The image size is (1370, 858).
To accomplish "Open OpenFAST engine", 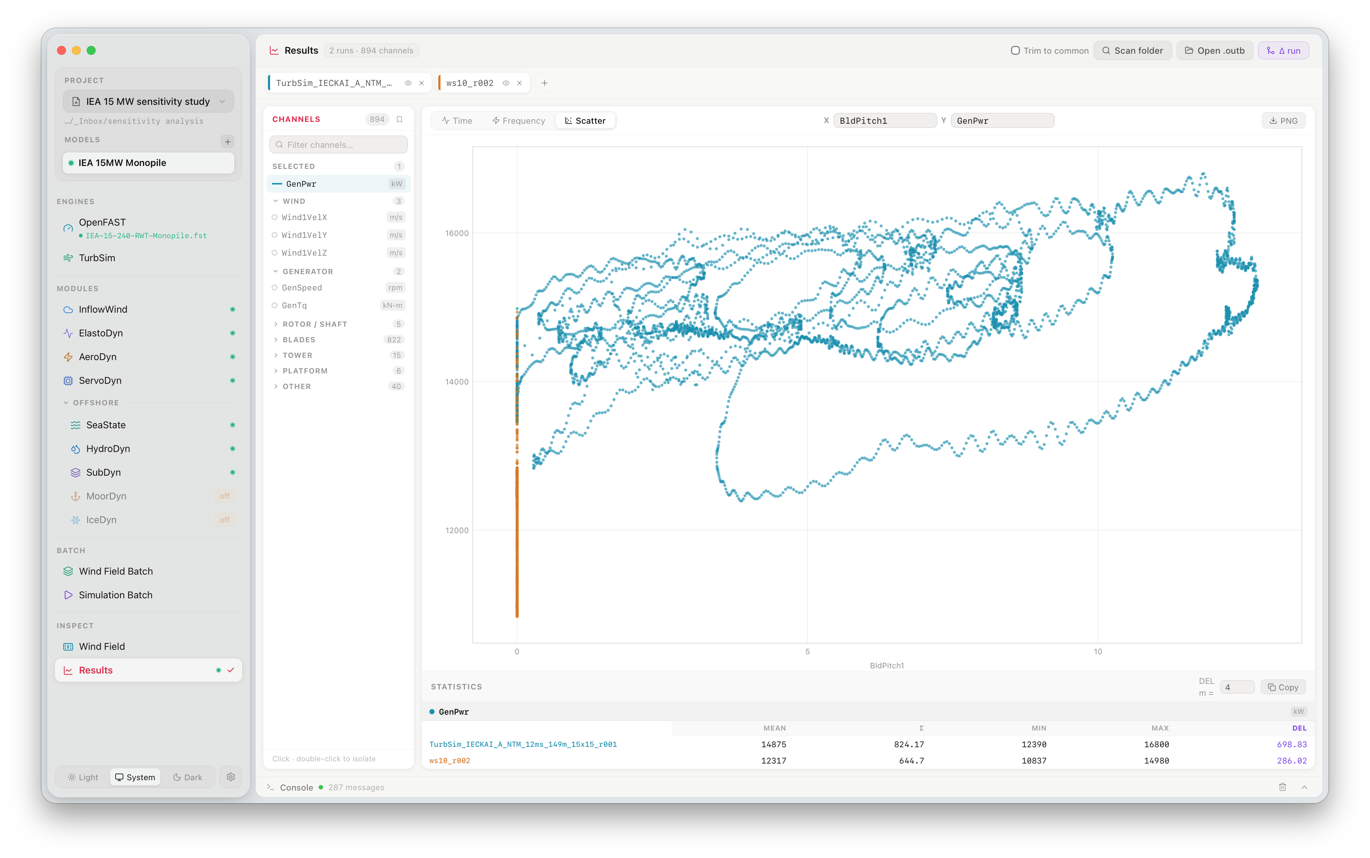I will 149,228.
